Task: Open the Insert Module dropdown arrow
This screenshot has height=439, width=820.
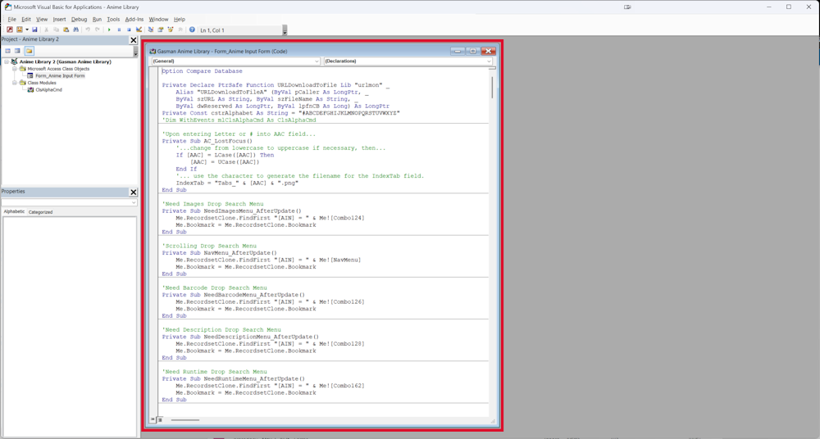Action: (27, 29)
